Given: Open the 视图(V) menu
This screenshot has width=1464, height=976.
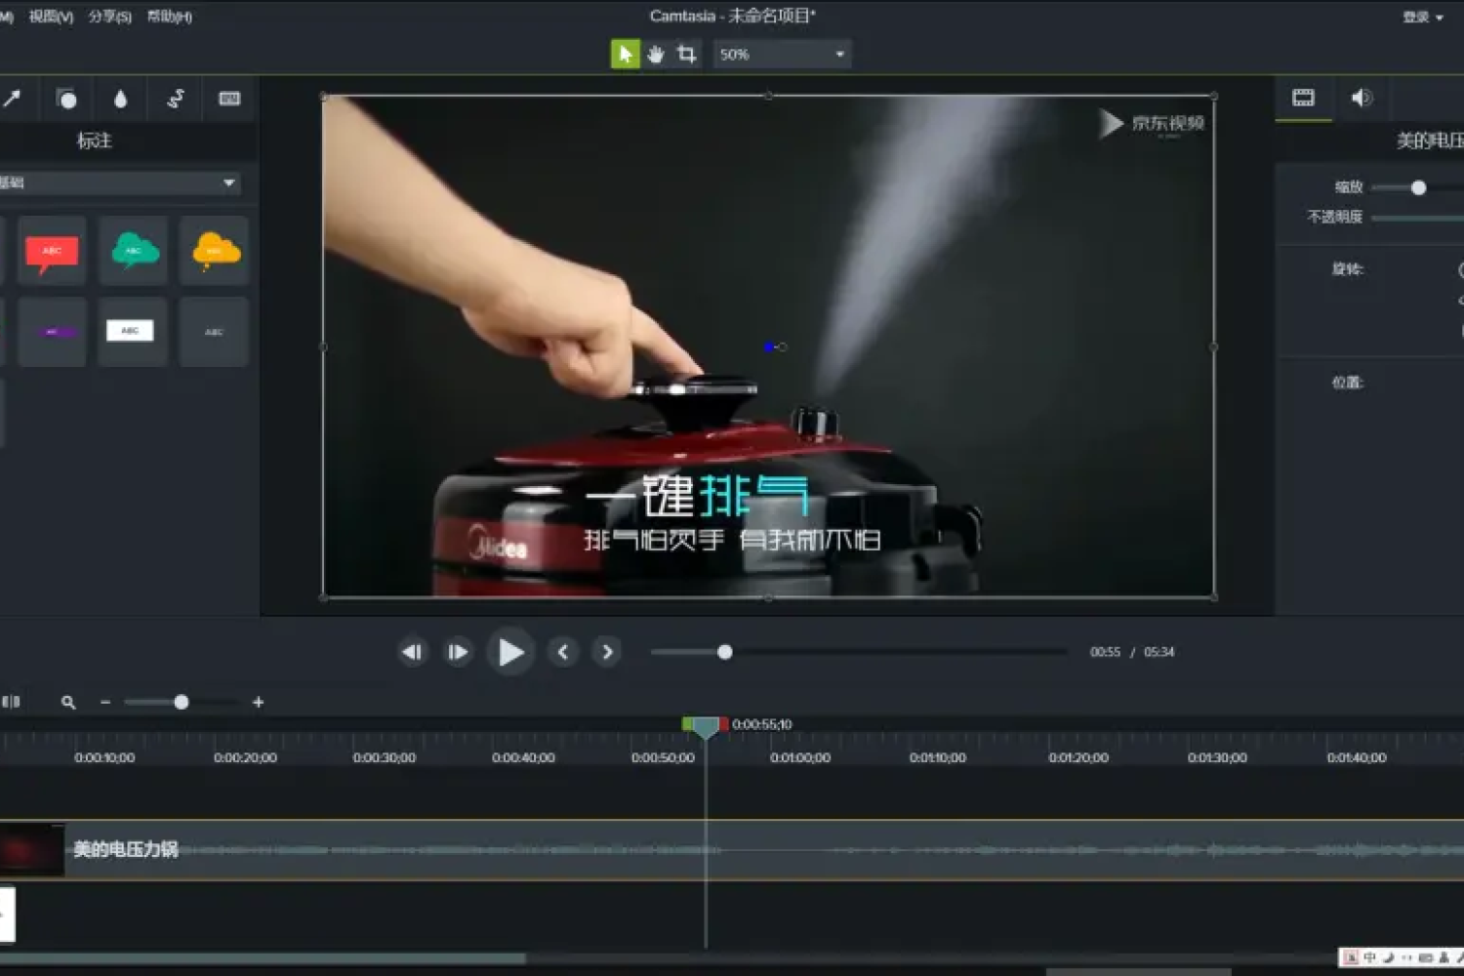Looking at the screenshot, I should pyautogui.click(x=51, y=17).
